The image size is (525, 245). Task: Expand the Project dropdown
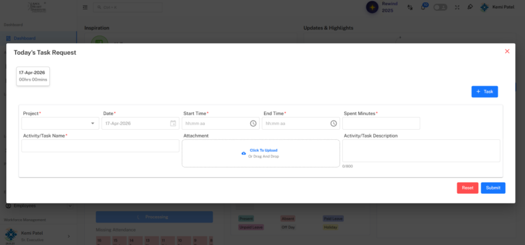(x=60, y=123)
